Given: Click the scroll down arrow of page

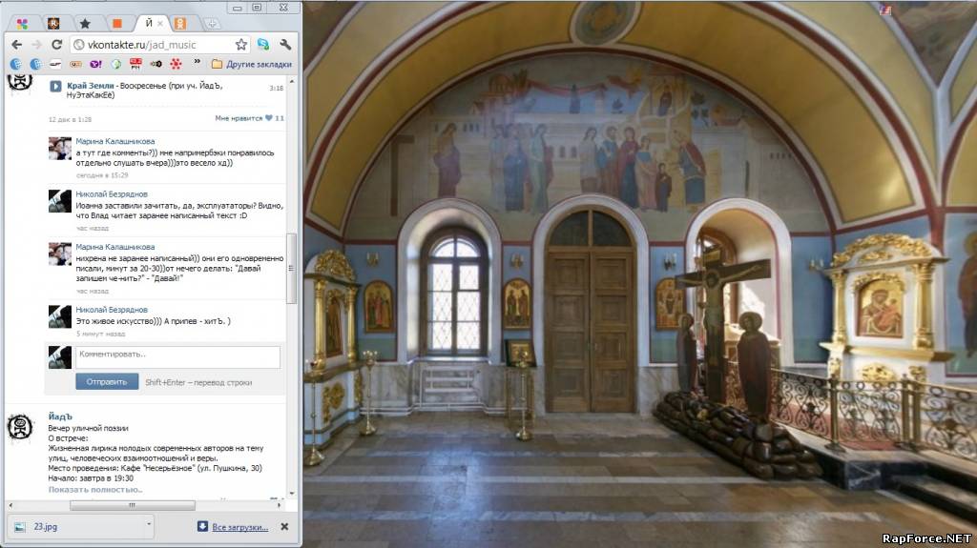Looking at the screenshot, I should 292,494.
